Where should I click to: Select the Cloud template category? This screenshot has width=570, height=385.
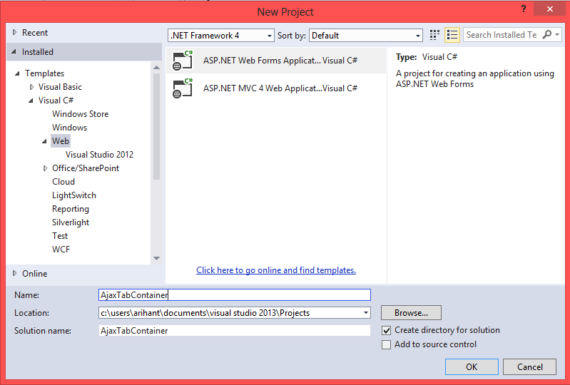click(x=63, y=182)
